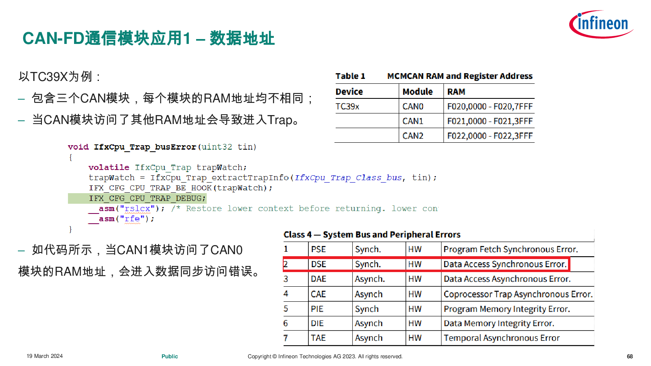Viewport: 651px width, 366px height.
Task: Click code line 'volatile IfxCpu_Trap trapWatch;'
Action: coord(168,167)
